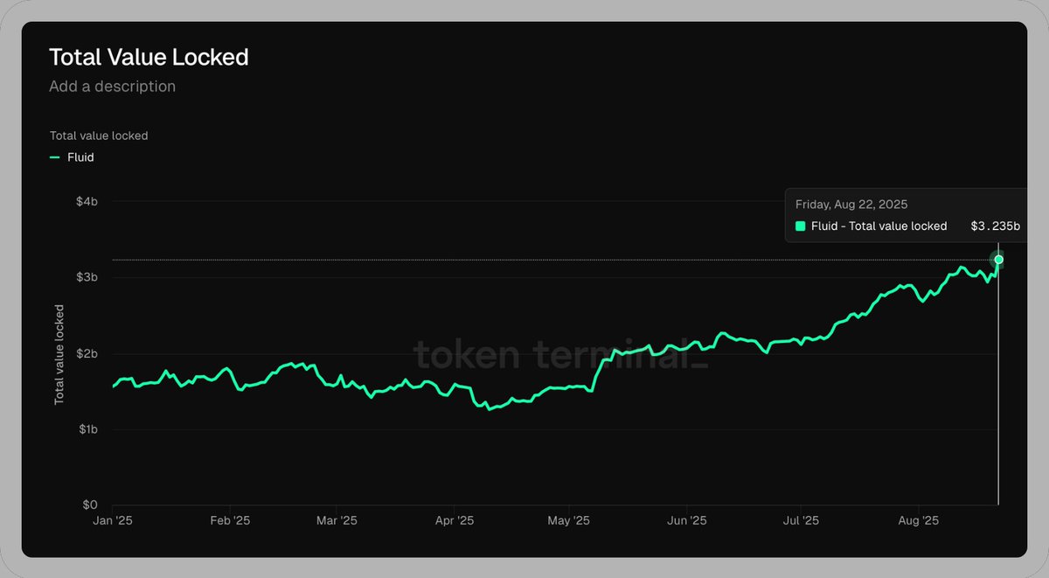The width and height of the screenshot is (1049, 578).
Task: Click the Total Value Locked chart title
Action: pos(149,58)
